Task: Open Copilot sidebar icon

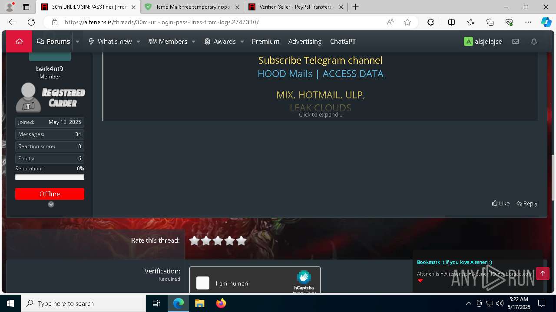Action: click(546, 22)
